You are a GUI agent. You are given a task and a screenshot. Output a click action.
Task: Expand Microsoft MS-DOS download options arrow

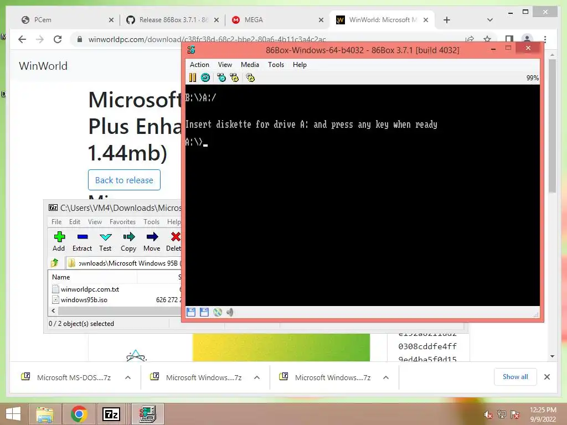click(128, 377)
